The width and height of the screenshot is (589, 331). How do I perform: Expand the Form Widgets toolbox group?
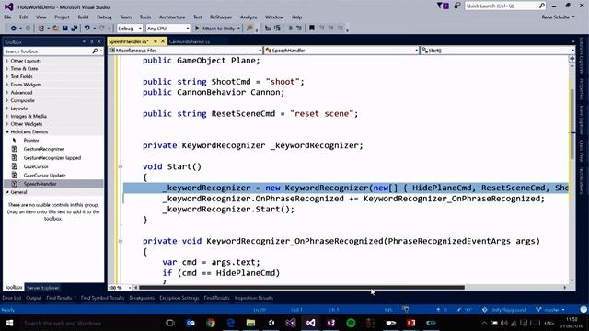[7, 85]
